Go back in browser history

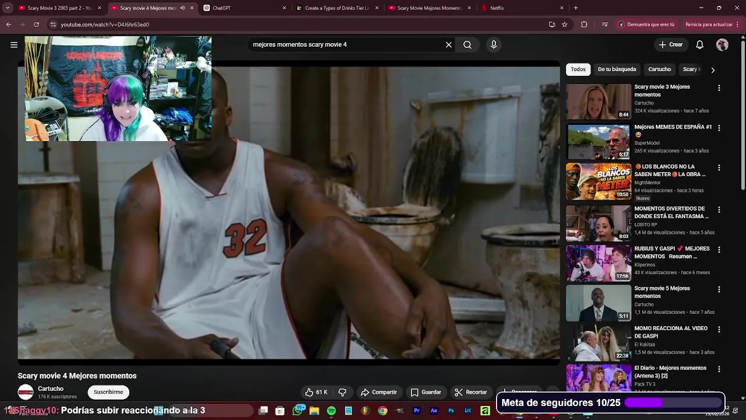coord(8,24)
